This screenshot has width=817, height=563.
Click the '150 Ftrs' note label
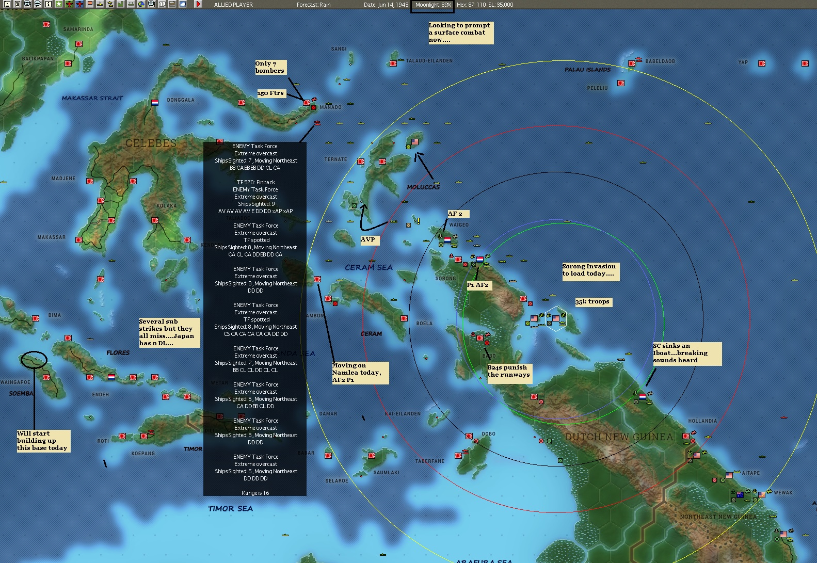coord(271,93)
